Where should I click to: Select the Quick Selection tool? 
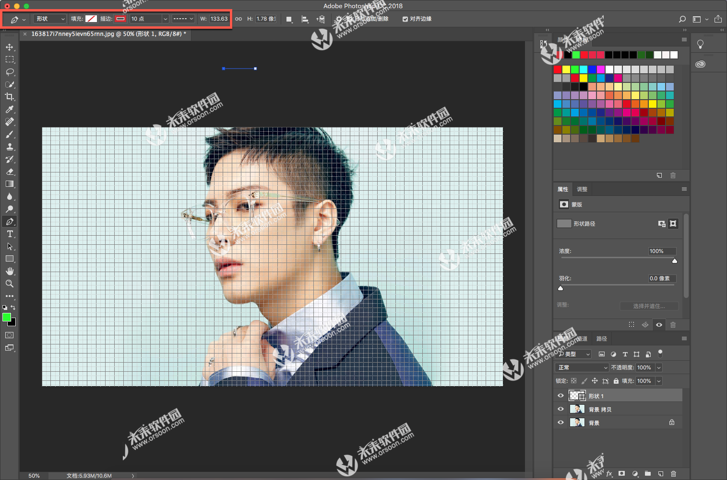(10, 84)
